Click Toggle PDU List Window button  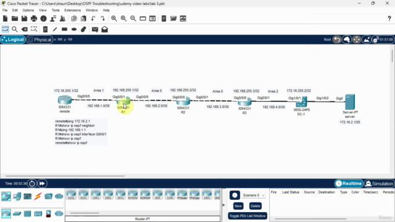pyautogui.click(x=247, y=216)
